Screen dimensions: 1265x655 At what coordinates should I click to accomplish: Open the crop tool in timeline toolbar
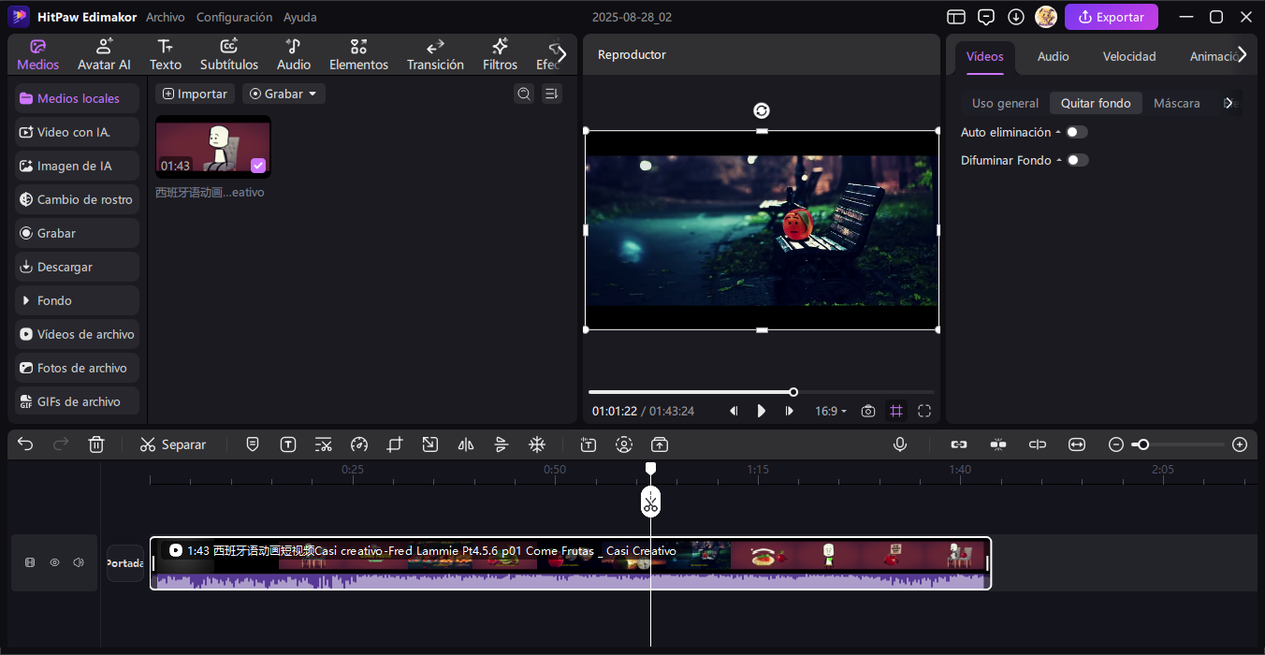point(395,444)
